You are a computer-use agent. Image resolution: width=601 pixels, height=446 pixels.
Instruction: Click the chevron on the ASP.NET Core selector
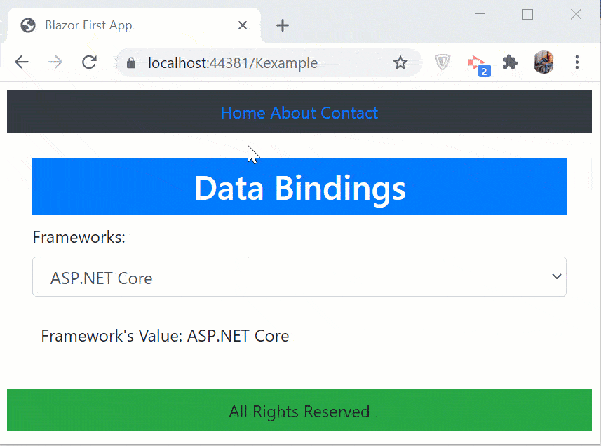tap(556, 276)
